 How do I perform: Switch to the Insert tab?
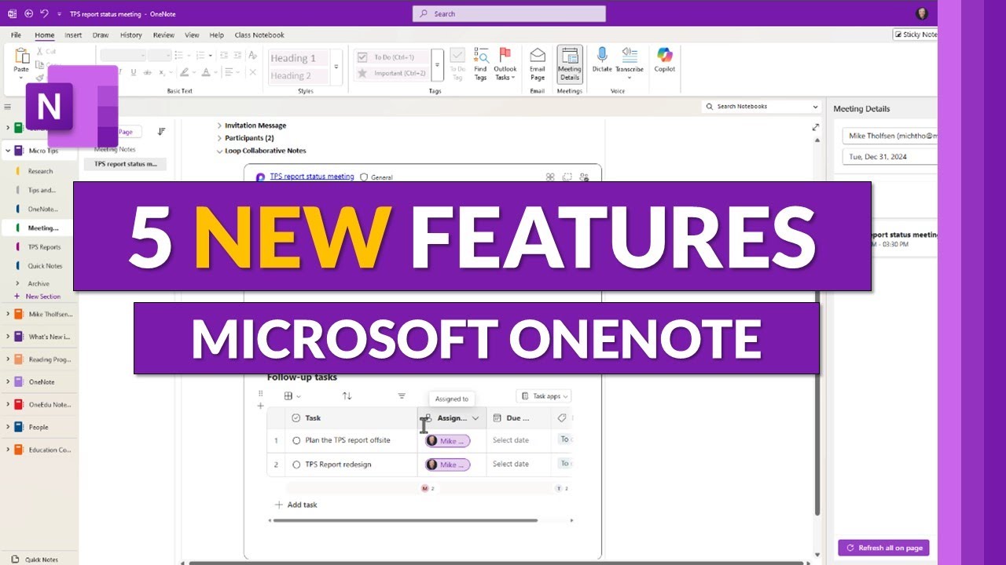[73, 35]
